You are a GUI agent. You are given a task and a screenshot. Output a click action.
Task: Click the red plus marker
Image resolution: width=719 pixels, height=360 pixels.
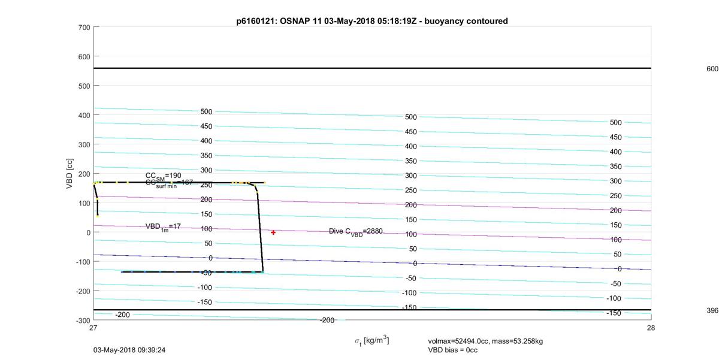(273, 232)
